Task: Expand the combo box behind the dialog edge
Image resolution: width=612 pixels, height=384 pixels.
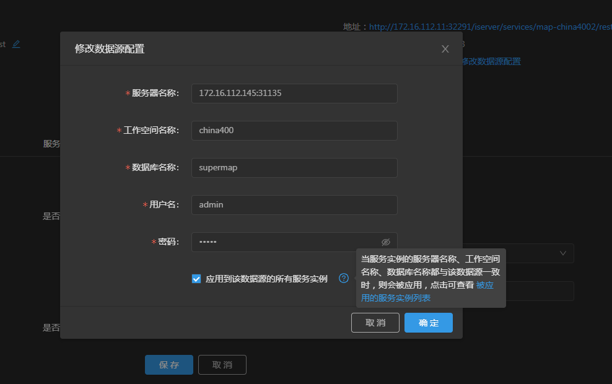Action: click(563, 253)
